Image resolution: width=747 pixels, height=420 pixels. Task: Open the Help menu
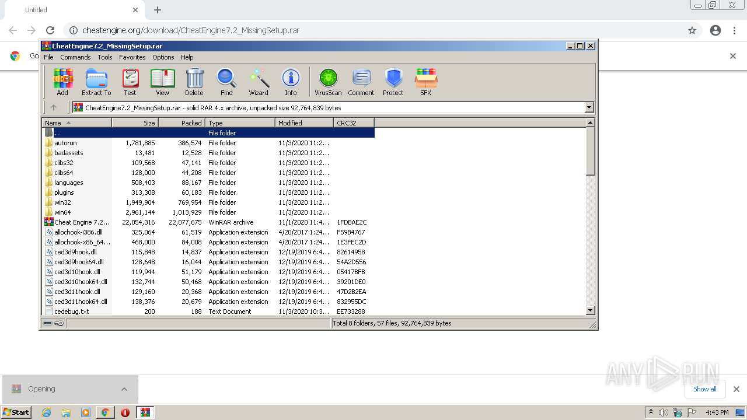coord(187,57)
